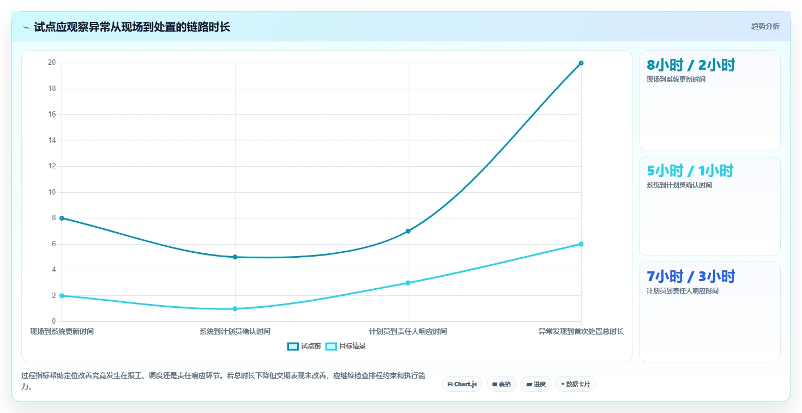This screenshot has height=413, width=802.
Task: Click the 试点前 data point at value 8
Action: [62, 218]
